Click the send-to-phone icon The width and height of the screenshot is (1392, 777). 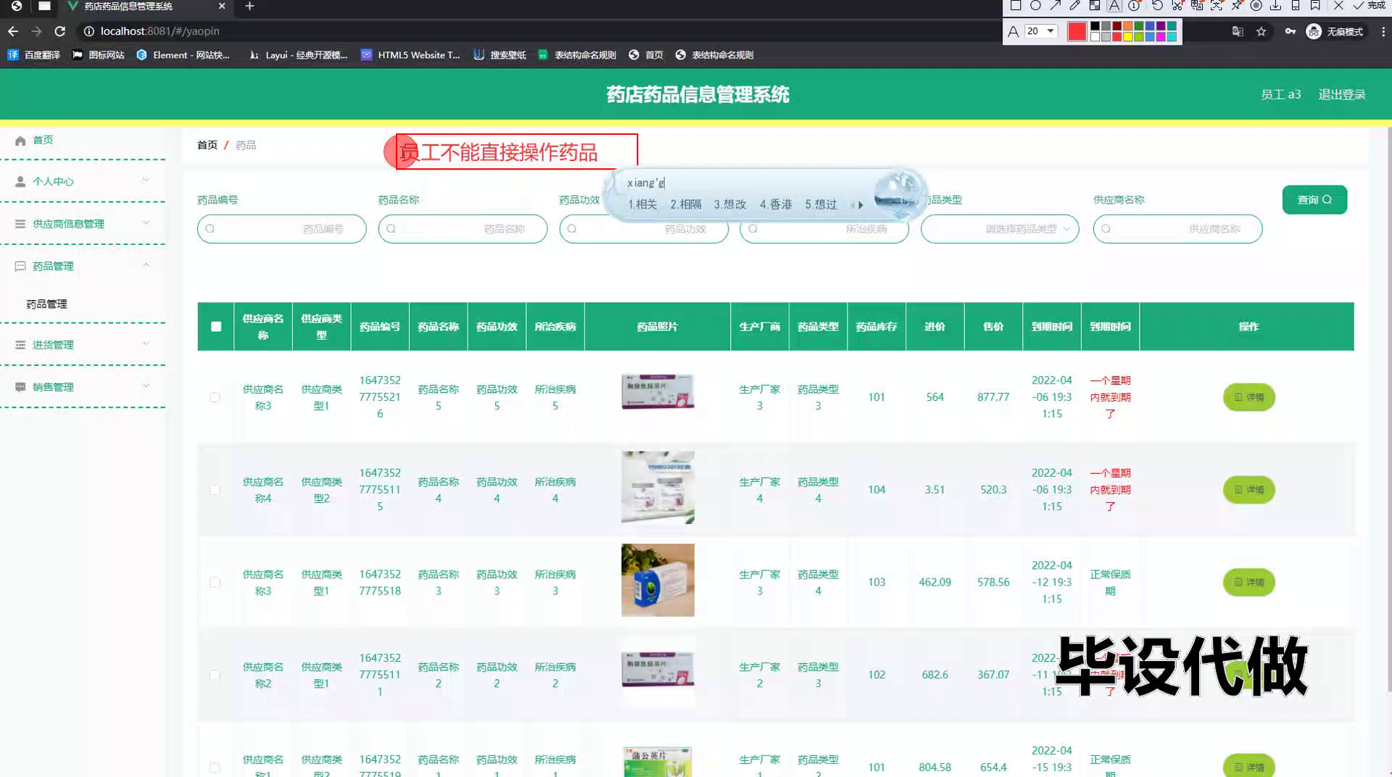1296,6
